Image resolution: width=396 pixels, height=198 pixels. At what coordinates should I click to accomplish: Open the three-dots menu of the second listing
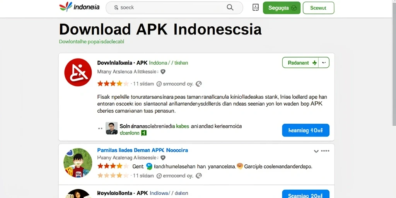[325, 151]
